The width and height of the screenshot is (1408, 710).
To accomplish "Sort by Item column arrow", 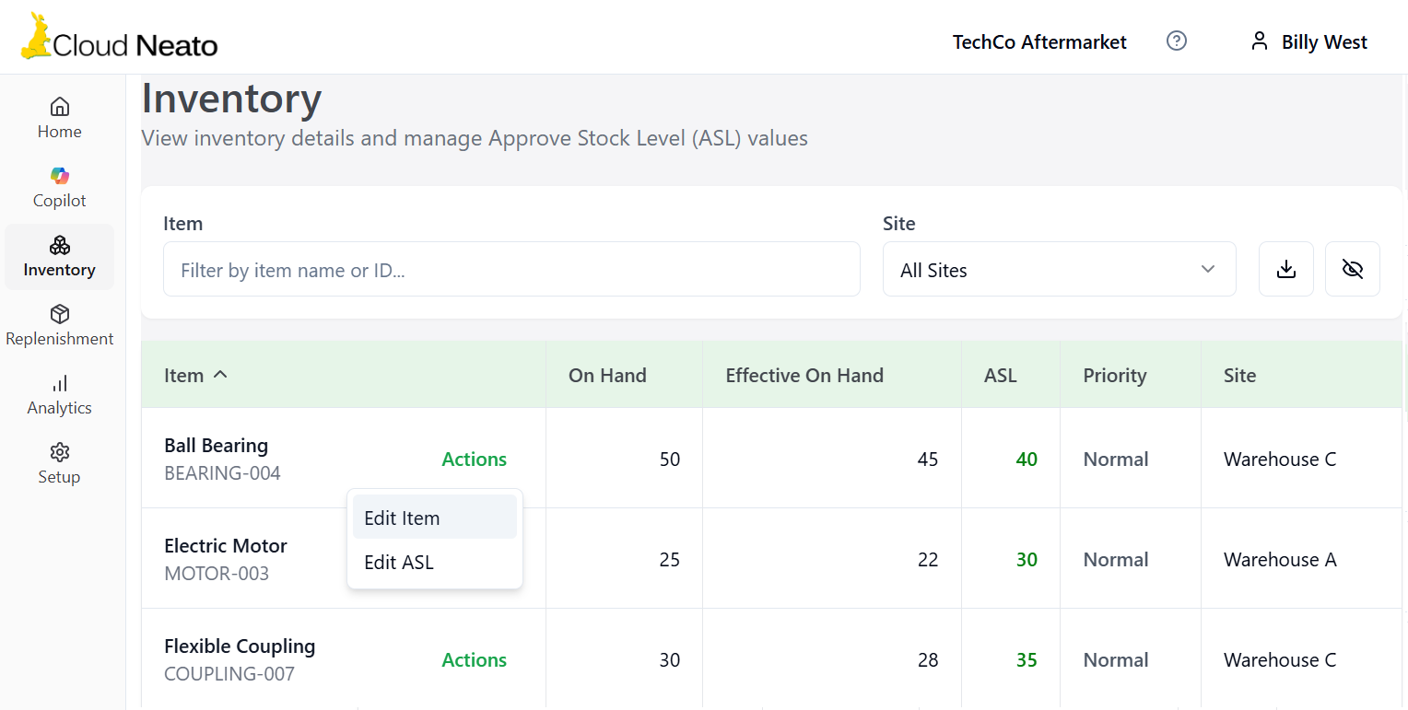I will 220,374.
